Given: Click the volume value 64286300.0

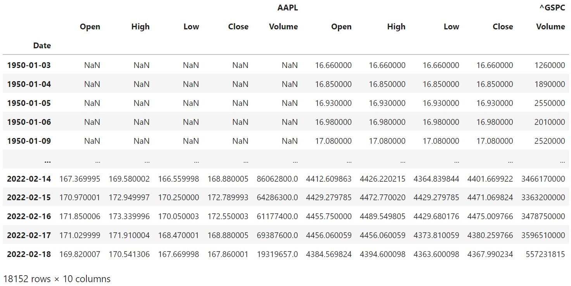Looking at the screenshot, I should click(278, 197).
